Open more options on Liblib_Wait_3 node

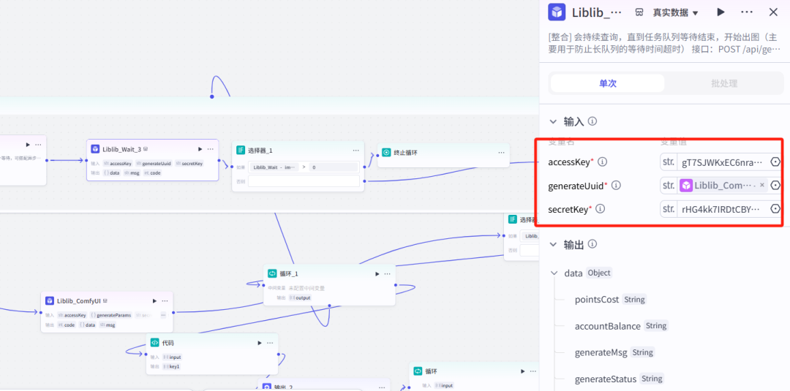[x=211, y=149]
